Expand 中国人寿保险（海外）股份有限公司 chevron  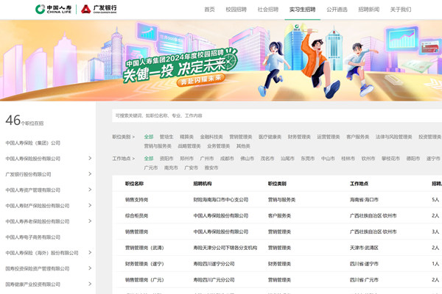point(90,253)
